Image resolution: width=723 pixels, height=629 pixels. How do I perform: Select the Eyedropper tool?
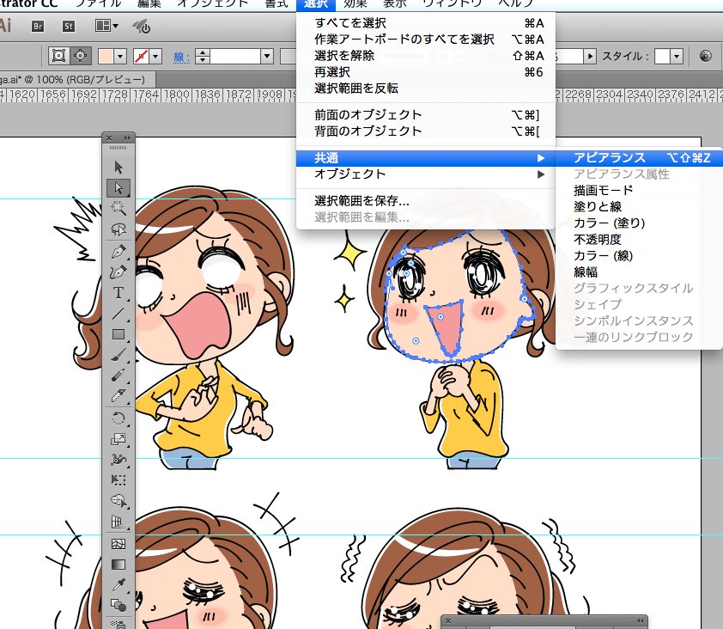pyautogui.click(x=118, y=584)
